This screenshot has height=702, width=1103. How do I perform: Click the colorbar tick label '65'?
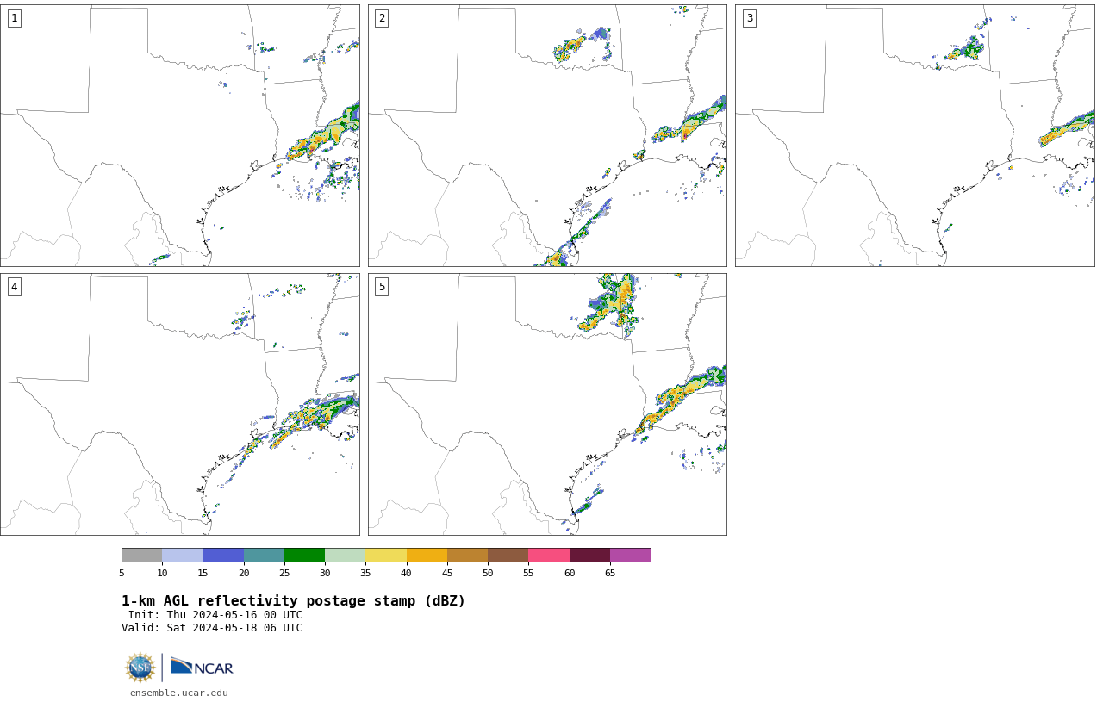pyautogui.click(x=610, y=574)
